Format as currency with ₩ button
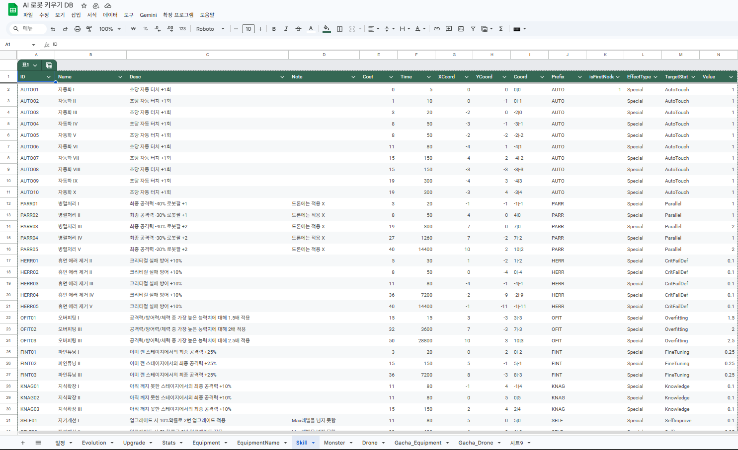 point(133,29)
